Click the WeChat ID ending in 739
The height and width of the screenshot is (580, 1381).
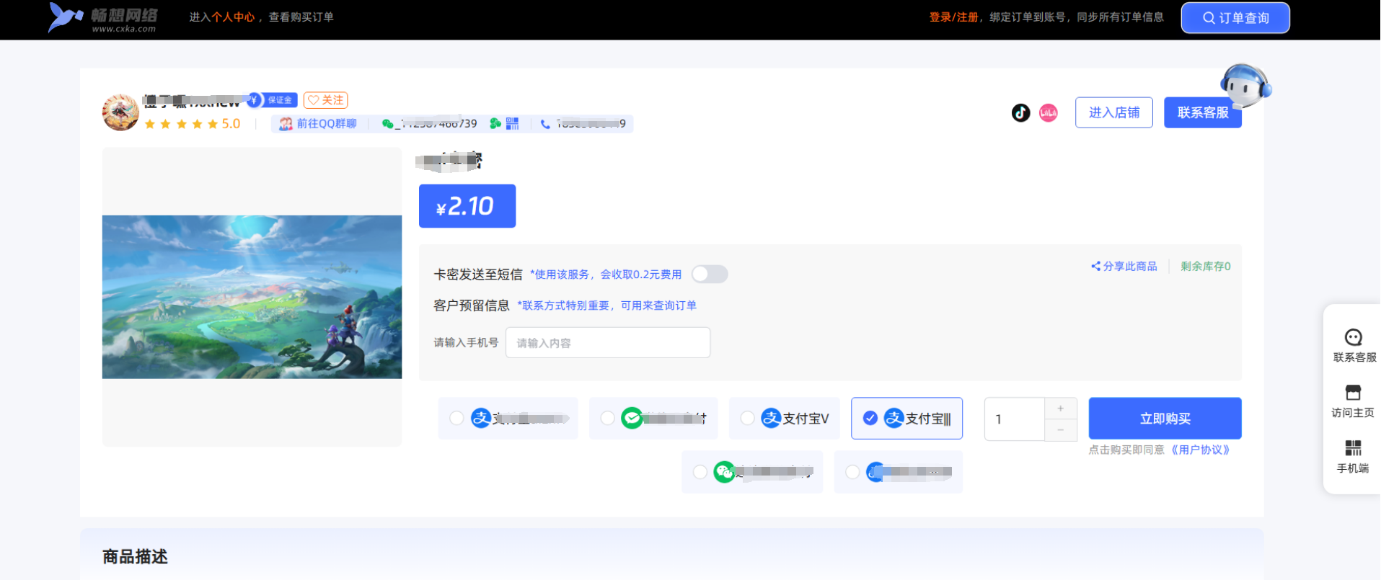[x=435, y=124]
